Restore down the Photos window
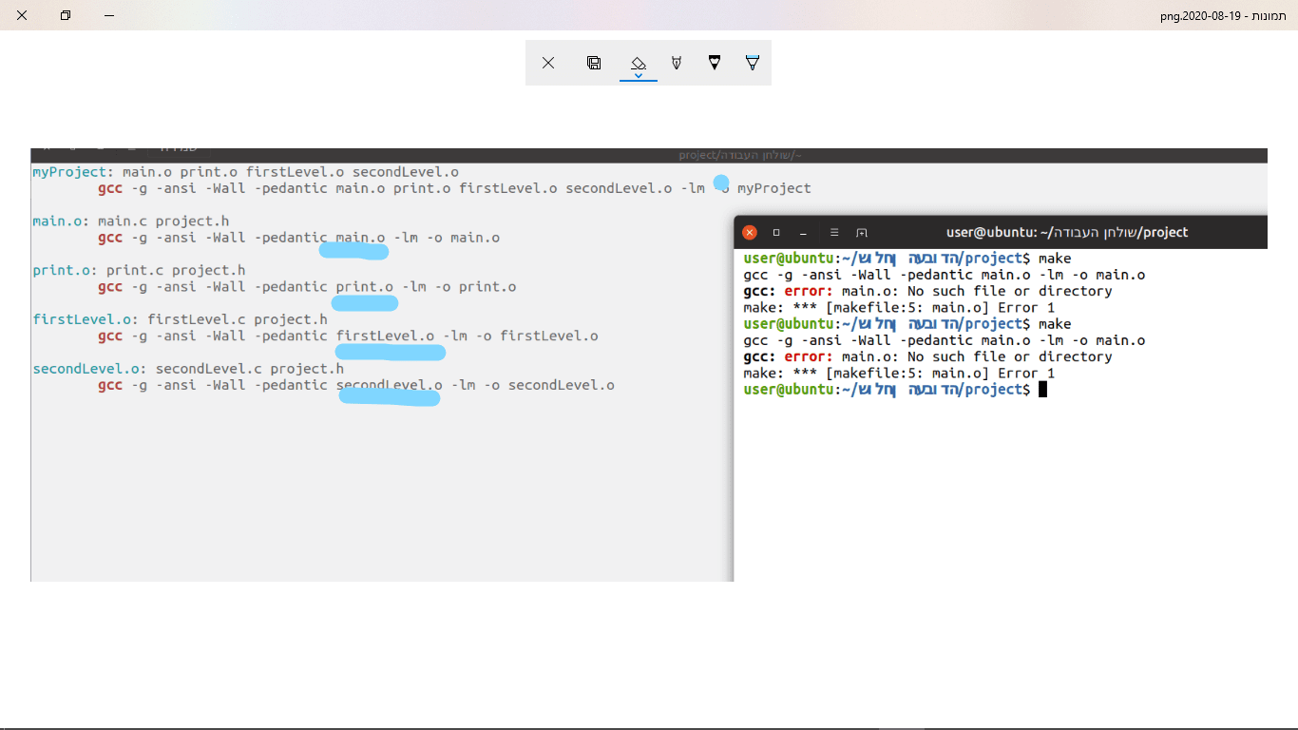 pyautogui.click(x=66, y=15)
